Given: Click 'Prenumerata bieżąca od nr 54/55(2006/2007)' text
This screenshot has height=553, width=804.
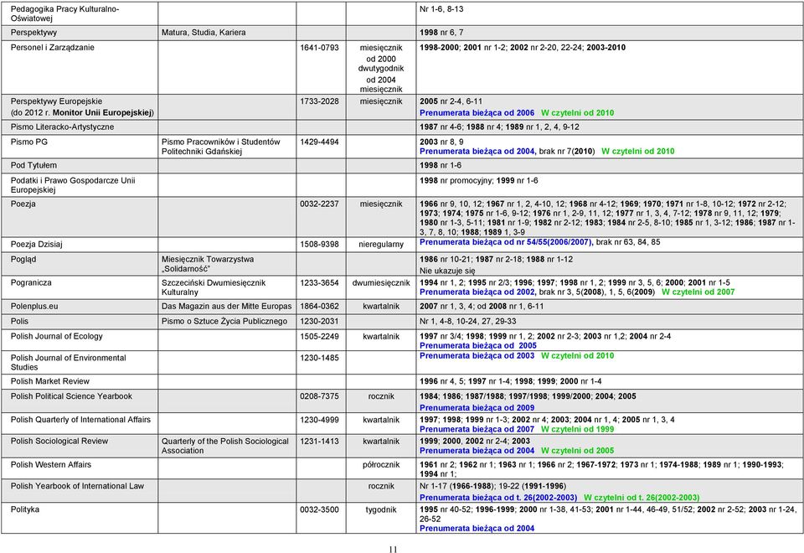Looking at the screenshot, I should coord(506,242).
